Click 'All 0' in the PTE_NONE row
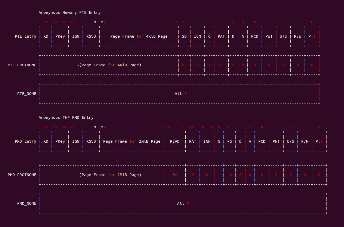Image resolution: width=344 pixels, height=227 pixels. tap(181, 94)
